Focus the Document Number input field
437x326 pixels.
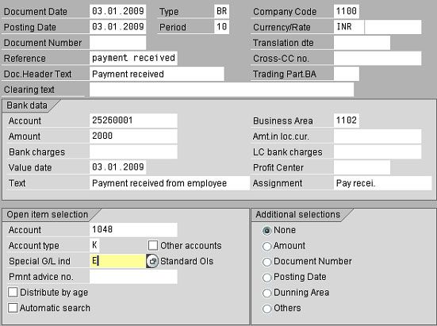(x=117, y=43)
